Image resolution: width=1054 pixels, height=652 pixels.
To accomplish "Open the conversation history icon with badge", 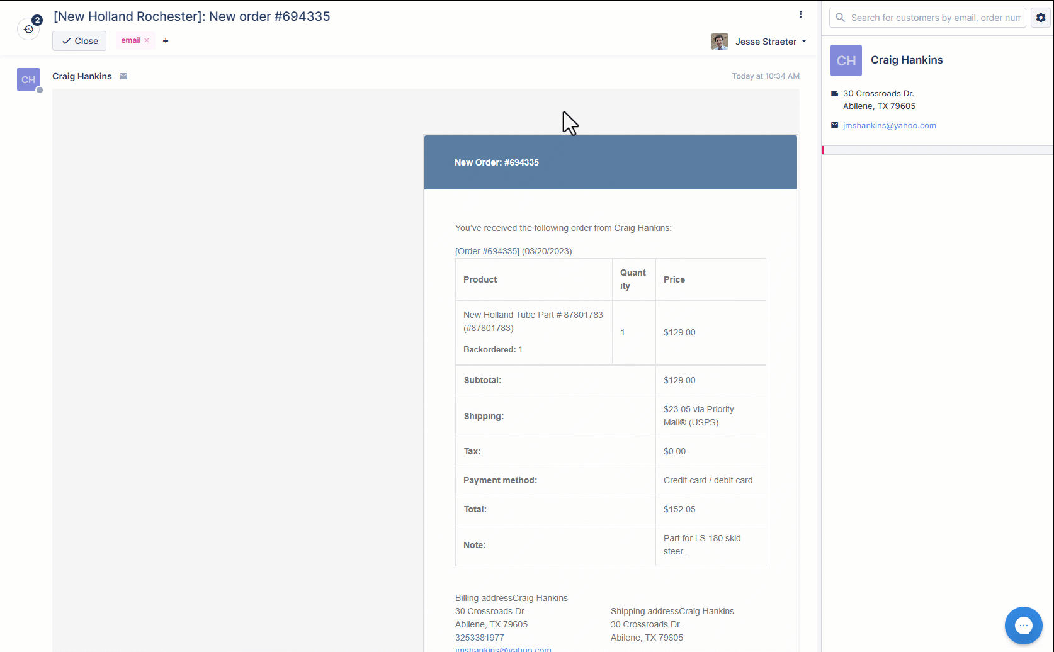I will pos(28,29).
